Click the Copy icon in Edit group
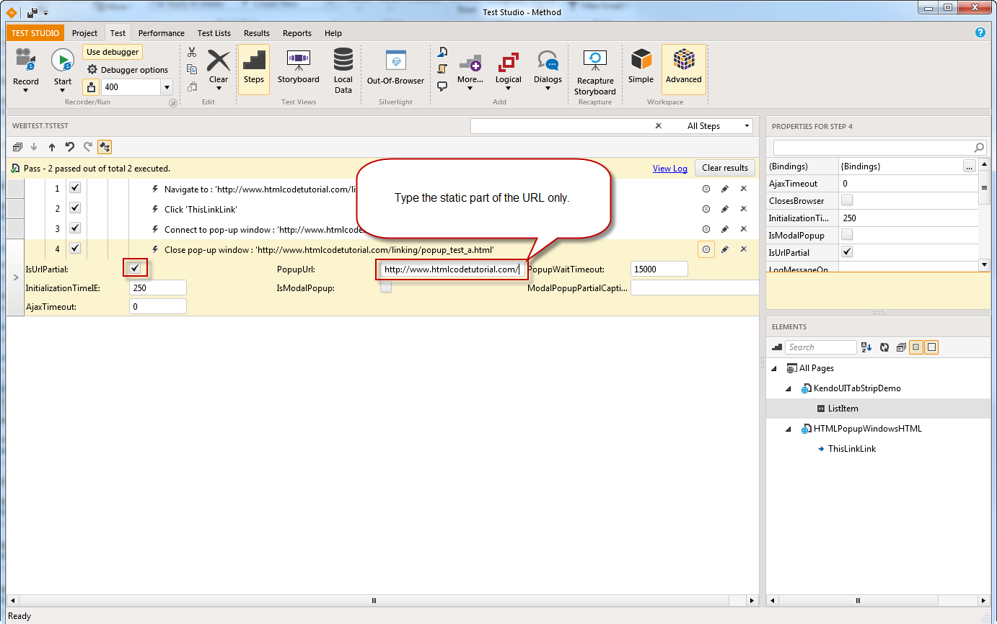This screenshot has height=624, width=997. [x=192, y=69]
